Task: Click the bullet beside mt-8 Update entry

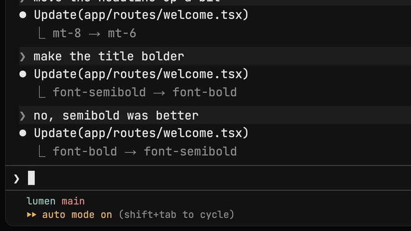Action: [x=23, y=15]
